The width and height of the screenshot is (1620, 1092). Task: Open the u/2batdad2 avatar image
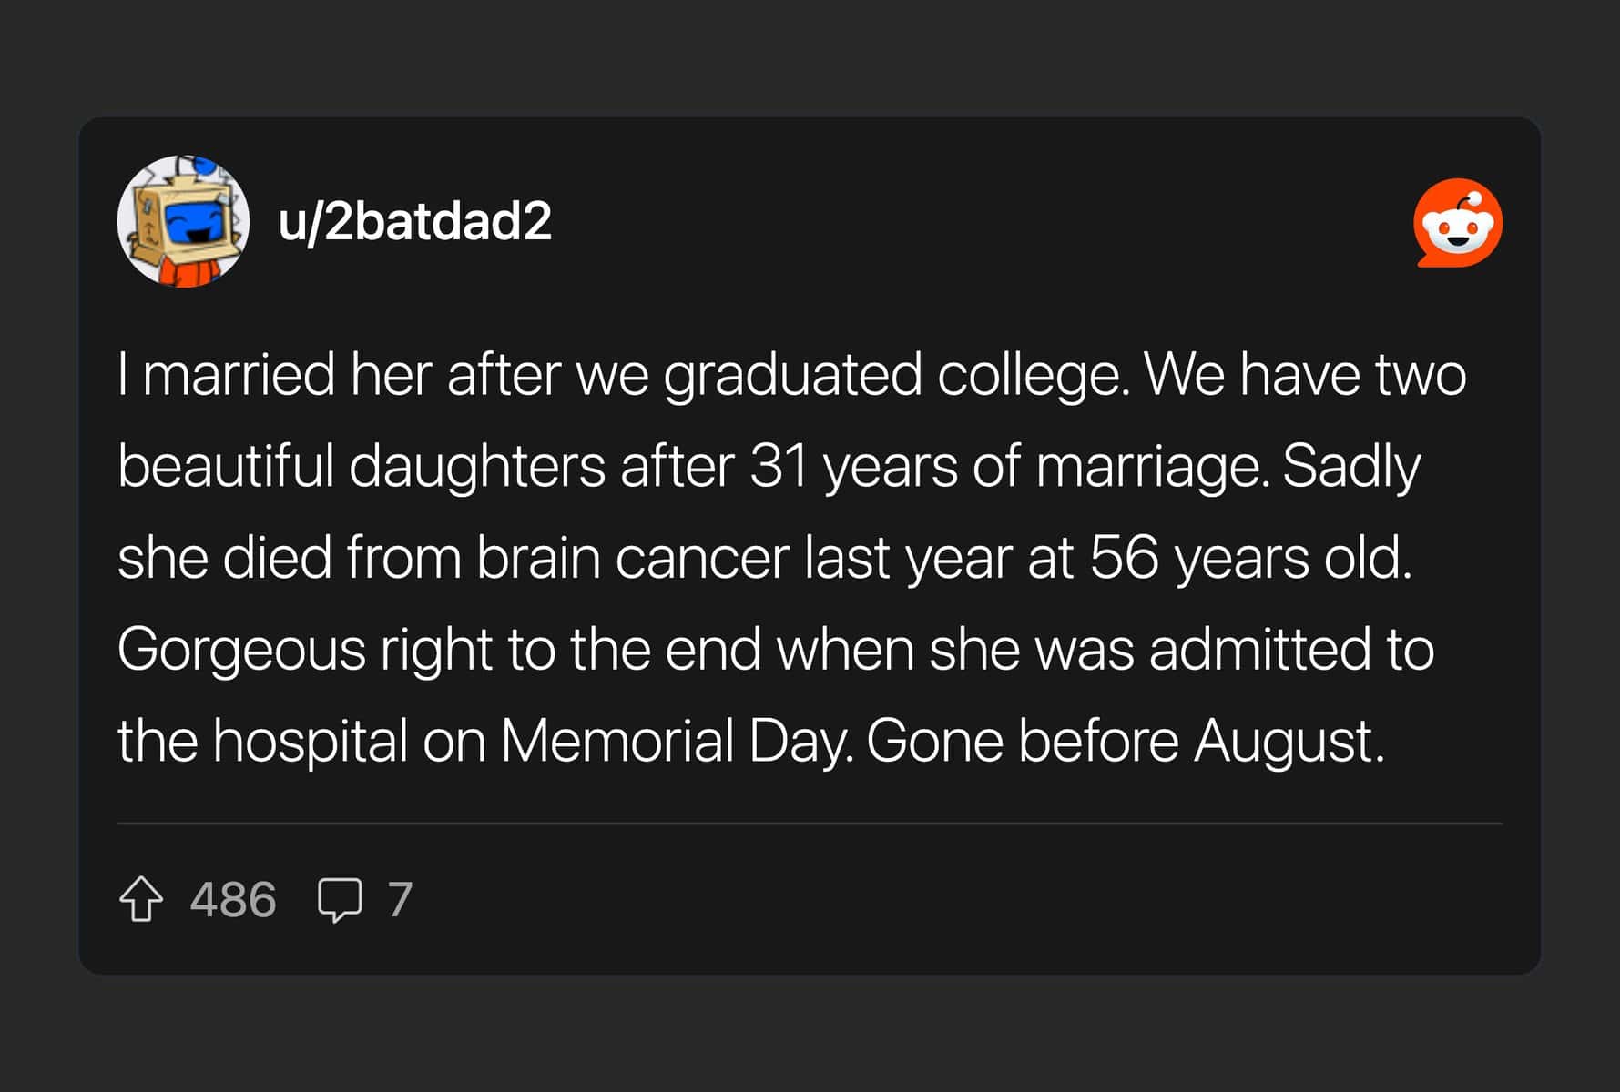pos(183,221)
